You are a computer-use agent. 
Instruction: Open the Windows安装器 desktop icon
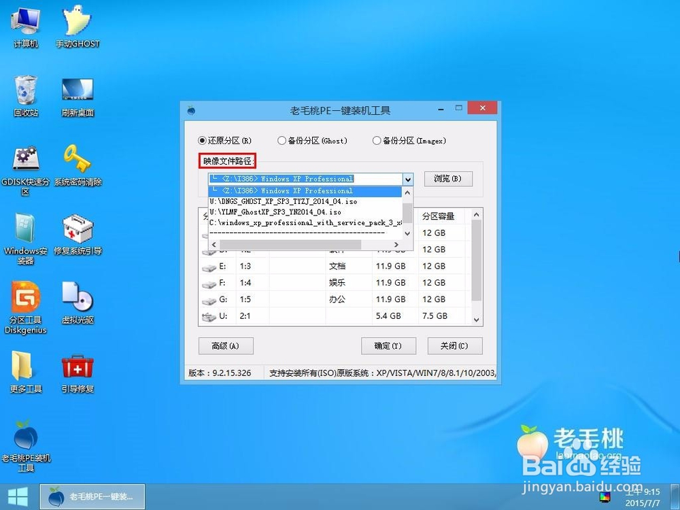click(x=26, y=239)
